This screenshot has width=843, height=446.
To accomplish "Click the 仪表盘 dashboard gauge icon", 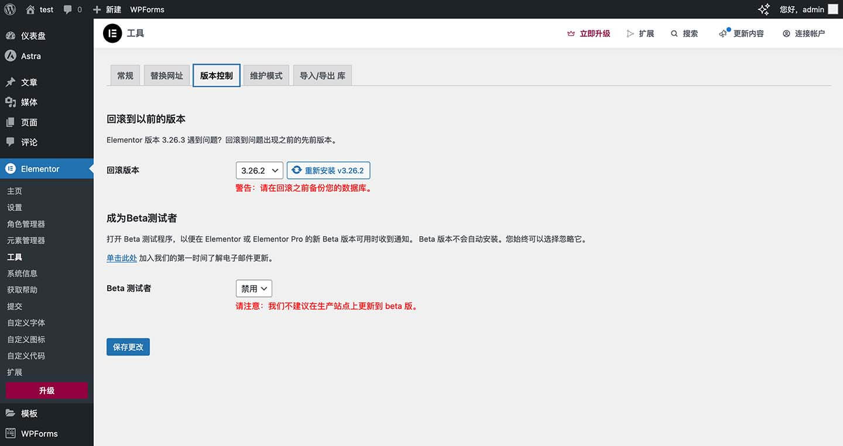I will click(11, 36).
